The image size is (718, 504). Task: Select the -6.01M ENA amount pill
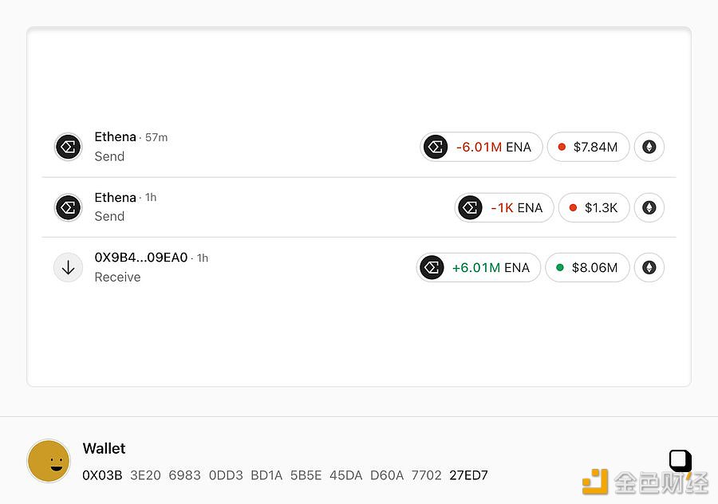(x=481, y=147)
